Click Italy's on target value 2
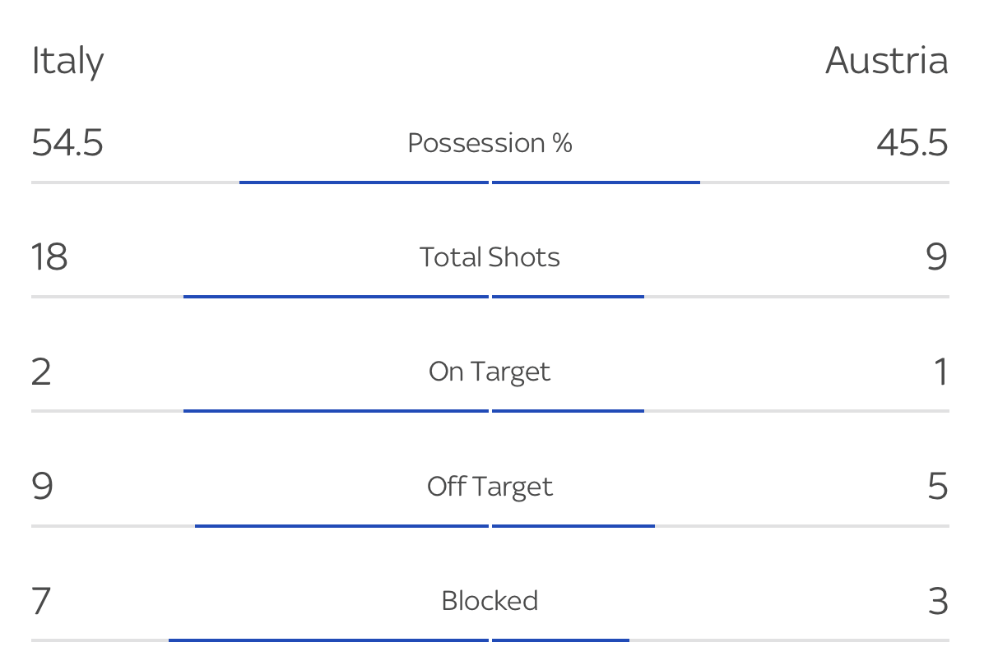 [x=42, y=372]
